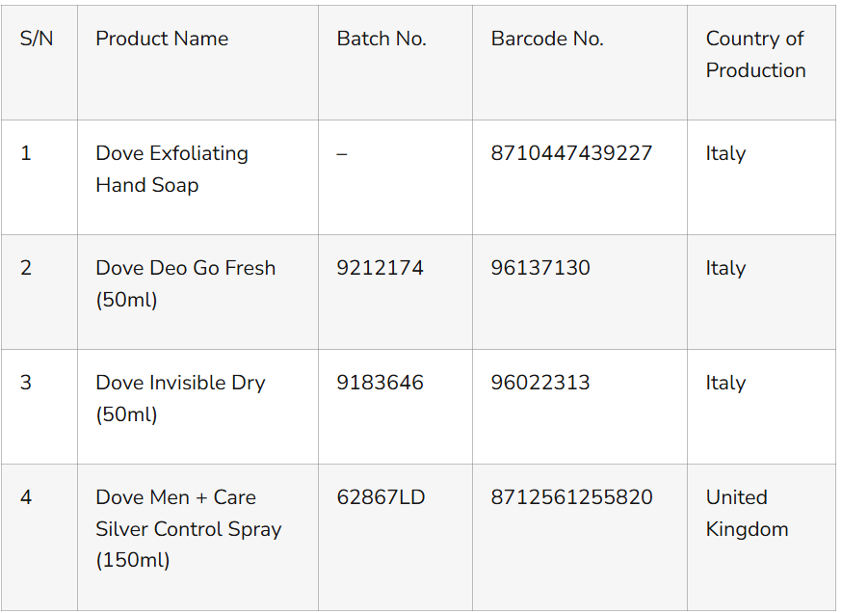Viewport: 842px width, 613px height.
Task: Select the empty batch dash in row 1
Action: click(342, 154)
